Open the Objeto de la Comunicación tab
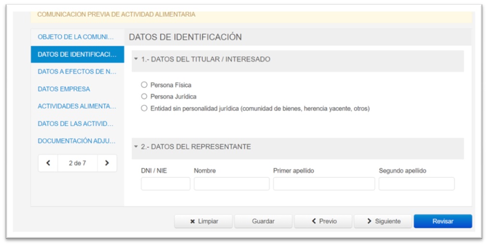This screenshot has width=488, height=246. [76, 37]
